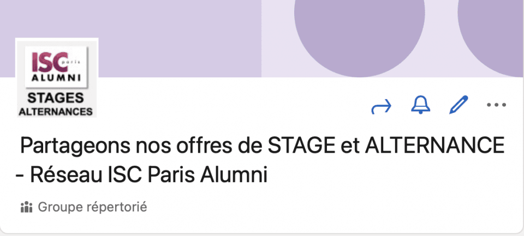Open the ISC Paris Alumni group logo
This screenshot has width=524, height=236.
click(57, 77)
